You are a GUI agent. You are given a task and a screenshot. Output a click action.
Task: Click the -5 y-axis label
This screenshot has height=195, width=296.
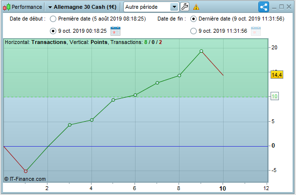click(x=274, y=170)
